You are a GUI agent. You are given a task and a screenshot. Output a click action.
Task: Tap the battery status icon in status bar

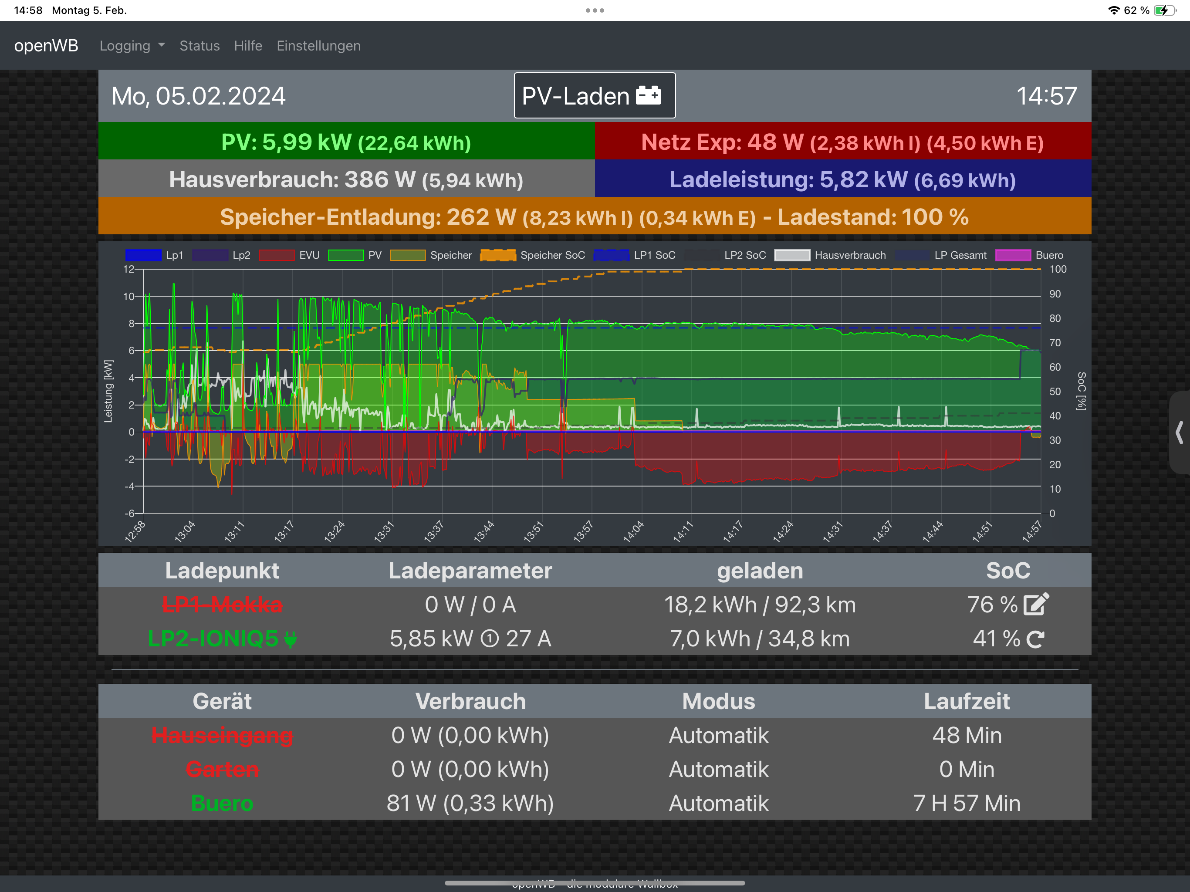1164,10
